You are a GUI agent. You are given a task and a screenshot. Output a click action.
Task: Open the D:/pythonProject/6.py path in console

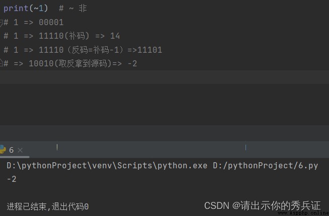tap(266, 166)
